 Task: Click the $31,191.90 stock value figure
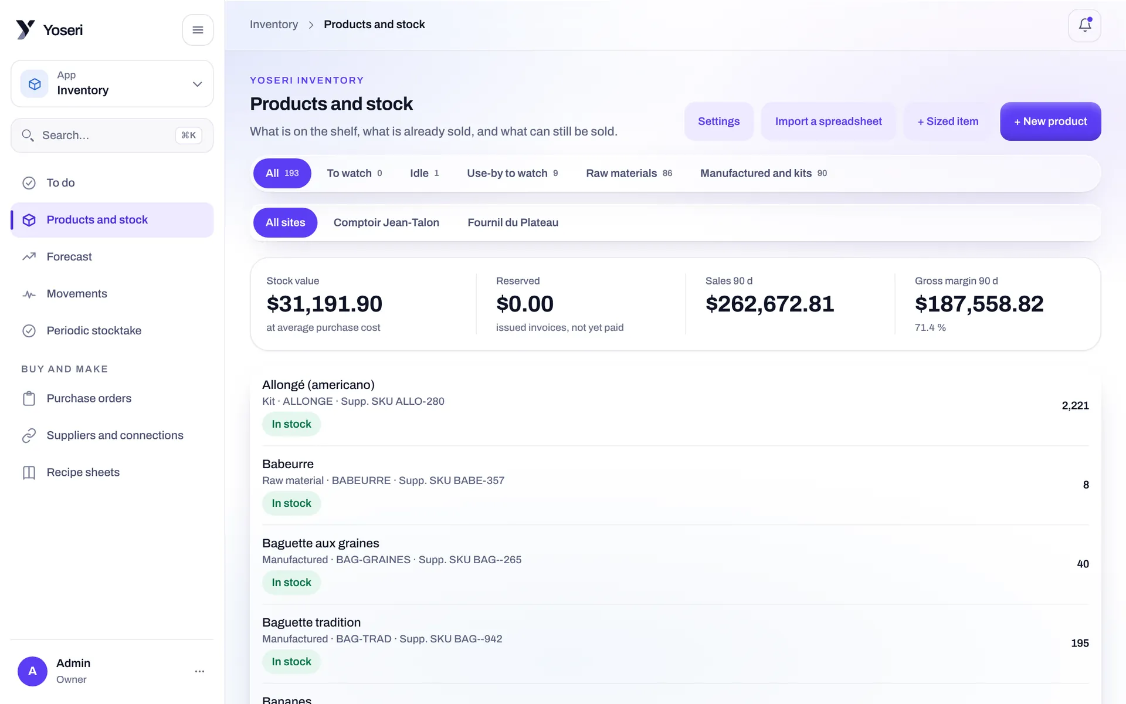(324, 304)
